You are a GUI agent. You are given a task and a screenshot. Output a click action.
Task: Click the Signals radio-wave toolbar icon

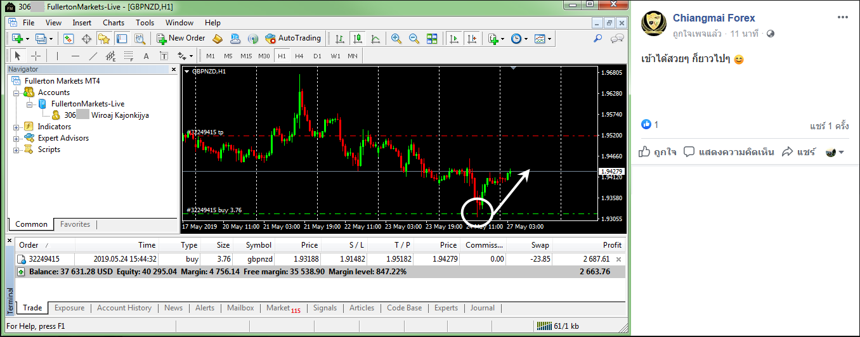[252, 39]
